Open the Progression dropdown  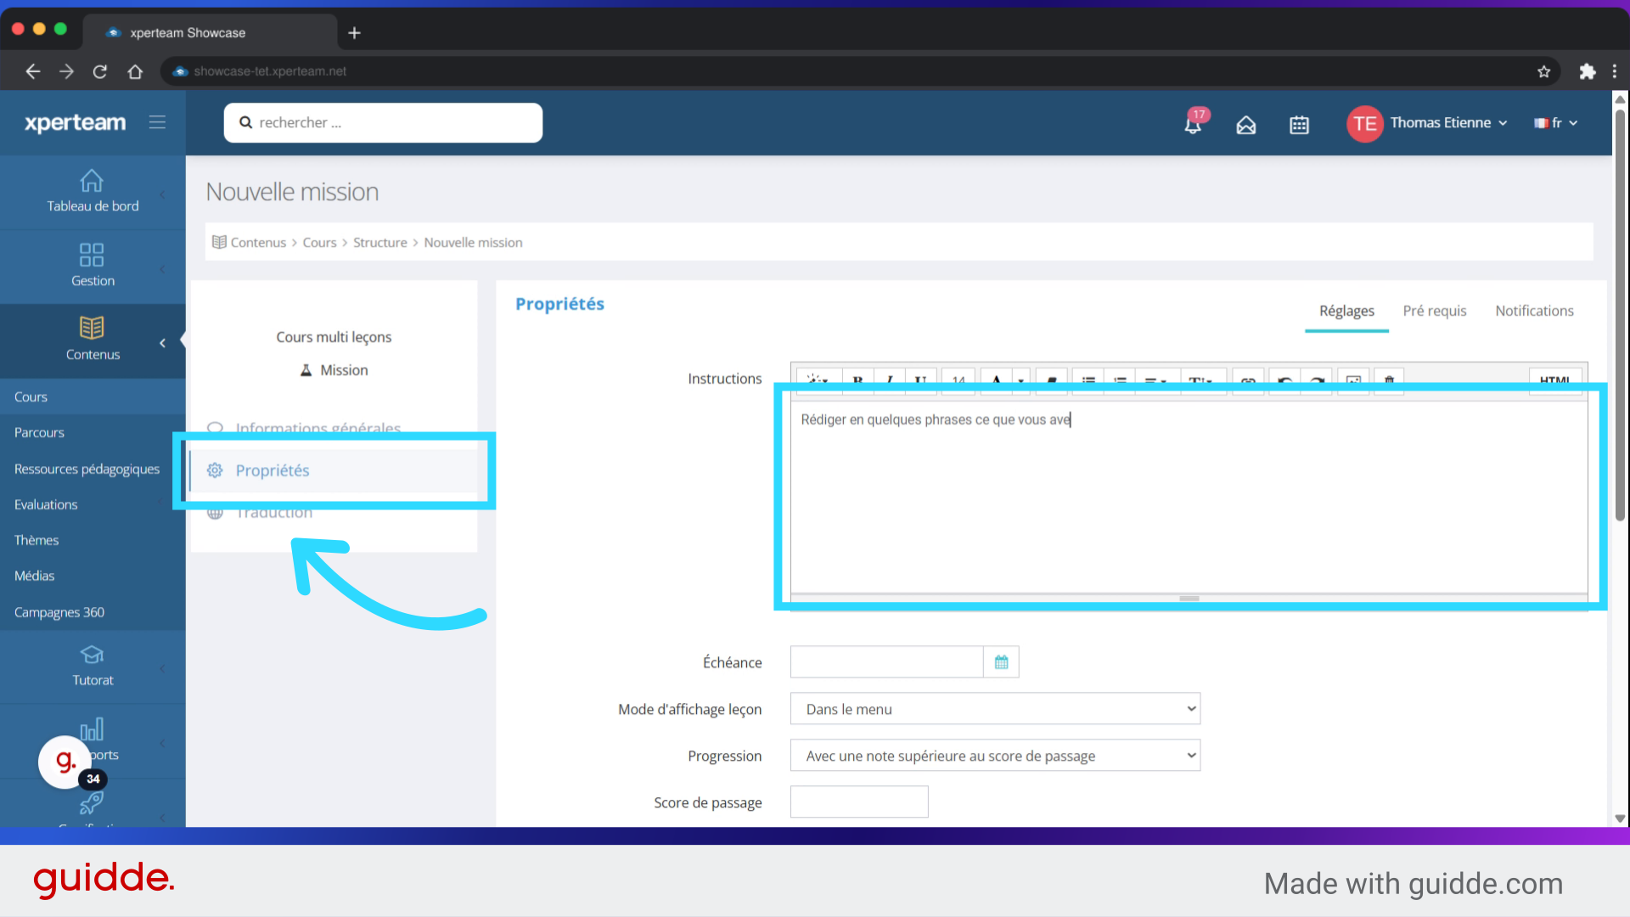(995, 756)
